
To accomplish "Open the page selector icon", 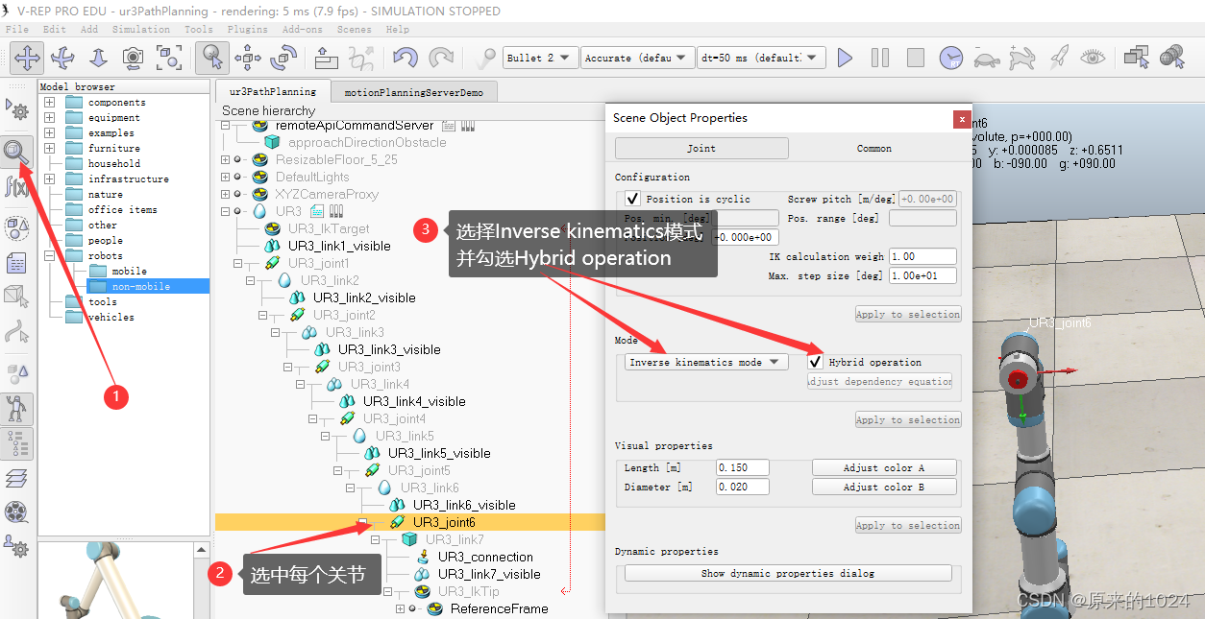I will pyautogui.click(x=1137, y=58).
